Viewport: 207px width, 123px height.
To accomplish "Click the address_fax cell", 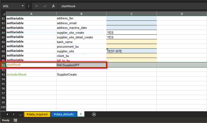I will coord(82,18).
